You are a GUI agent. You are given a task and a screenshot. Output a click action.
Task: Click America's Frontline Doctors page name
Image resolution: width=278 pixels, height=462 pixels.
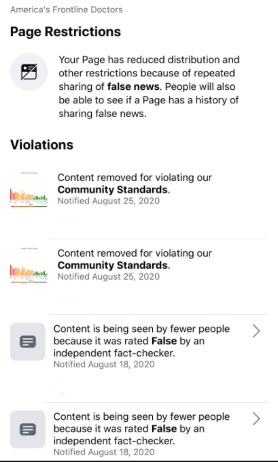click(67, 10)
